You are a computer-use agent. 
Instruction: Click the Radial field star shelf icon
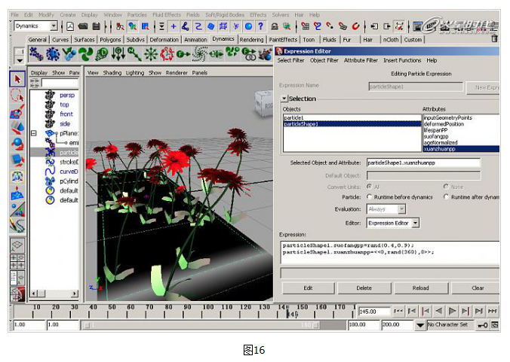151,54
